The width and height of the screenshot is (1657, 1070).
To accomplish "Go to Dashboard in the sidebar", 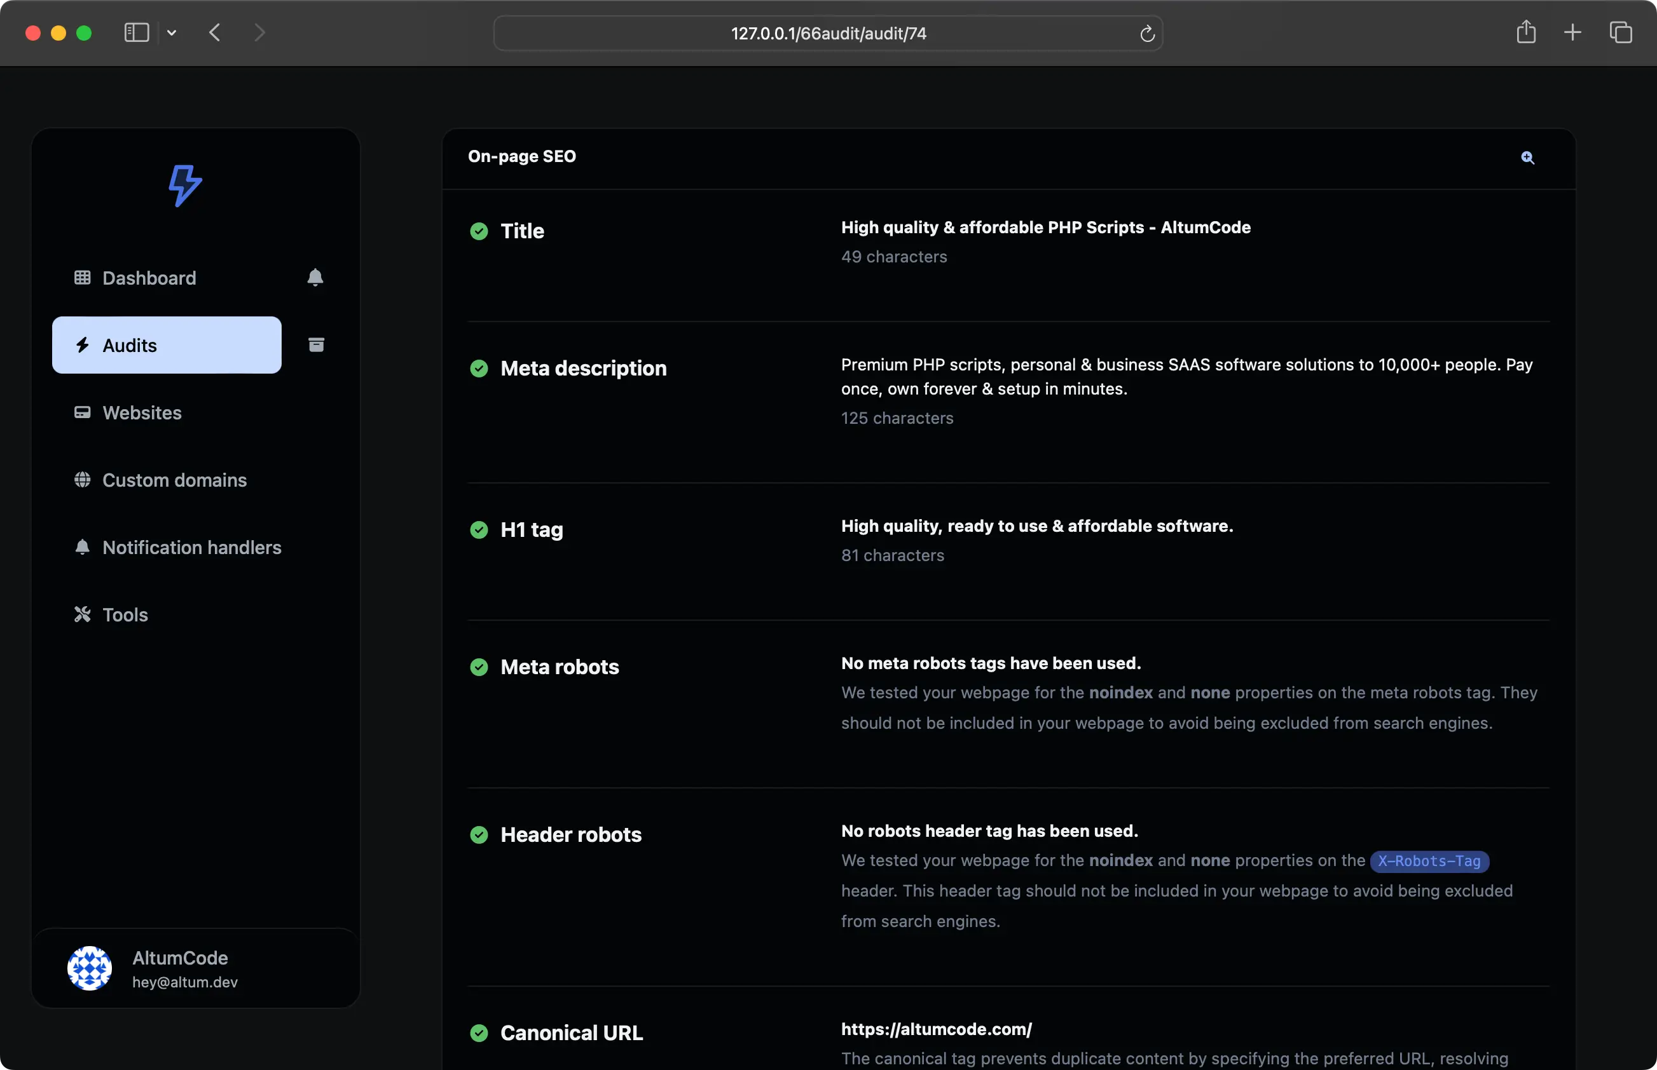I will 149,278.
